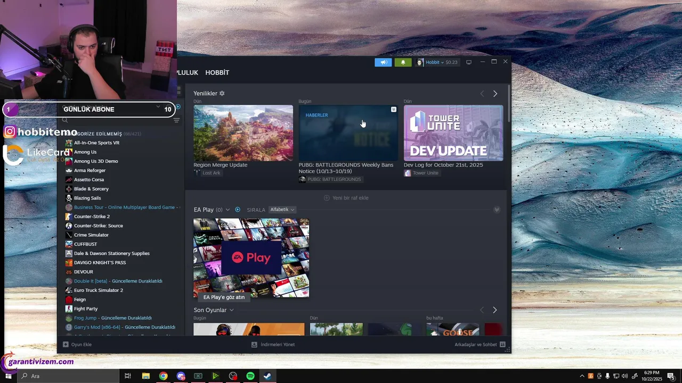
Task: Select Feign in library list
Action: pos(79,299)
